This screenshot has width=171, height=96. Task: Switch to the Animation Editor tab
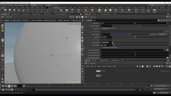[x=15, y=14]
